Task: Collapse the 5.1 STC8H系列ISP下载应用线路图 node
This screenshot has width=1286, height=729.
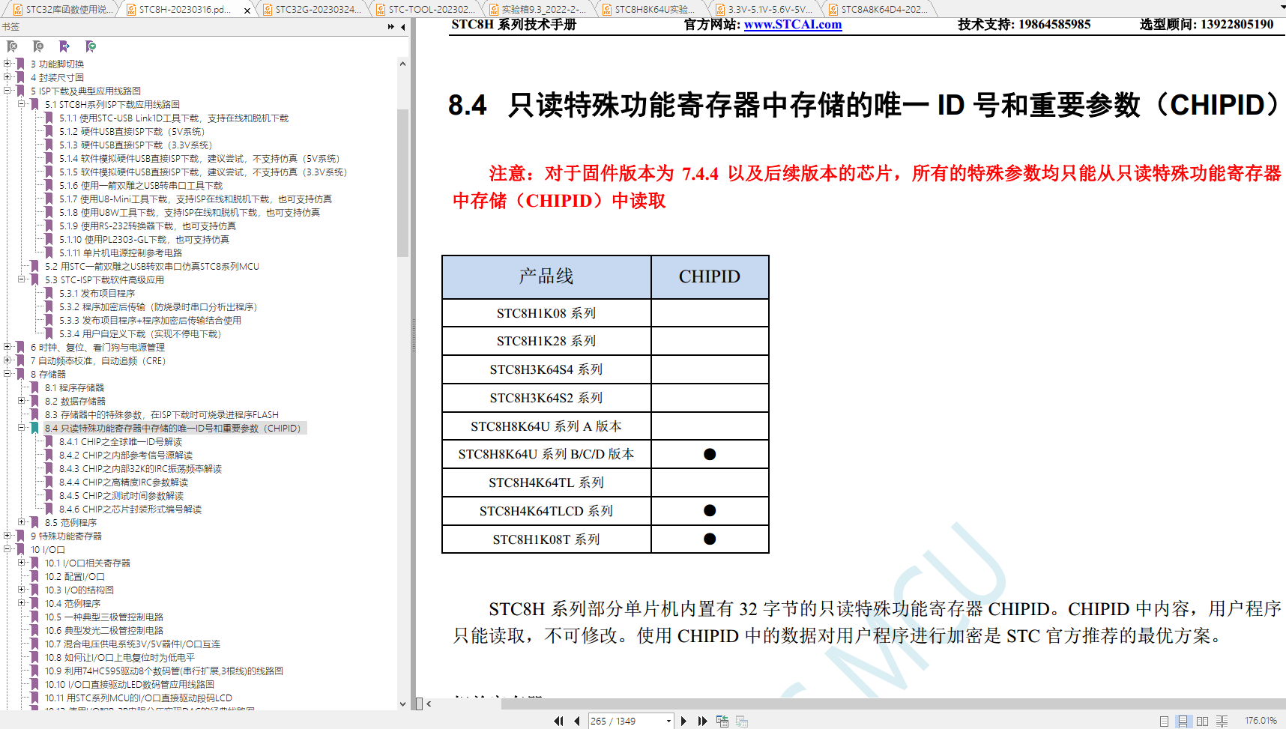Action: [22, 104]
